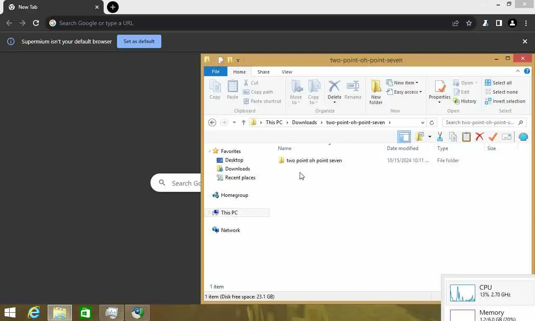Viewport: 535px width, 321px height.
Task: Refresh the folder with the address bar button
Action: [x=432, y=122]
